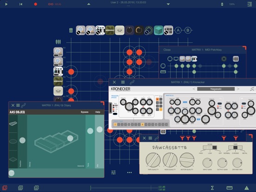
Task: Select bus B output
Action: 188,30
